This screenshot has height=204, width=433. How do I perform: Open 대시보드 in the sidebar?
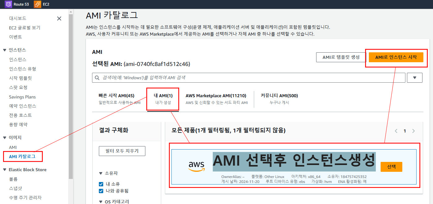[x=18, y=18]
